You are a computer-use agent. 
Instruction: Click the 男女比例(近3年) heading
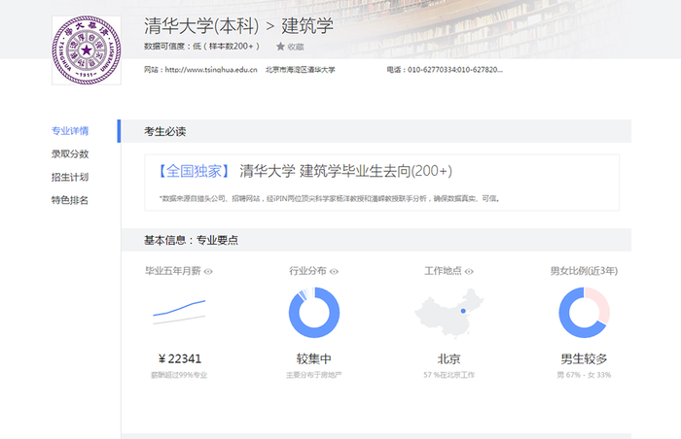pyautogui.click(x=584, y=271)
